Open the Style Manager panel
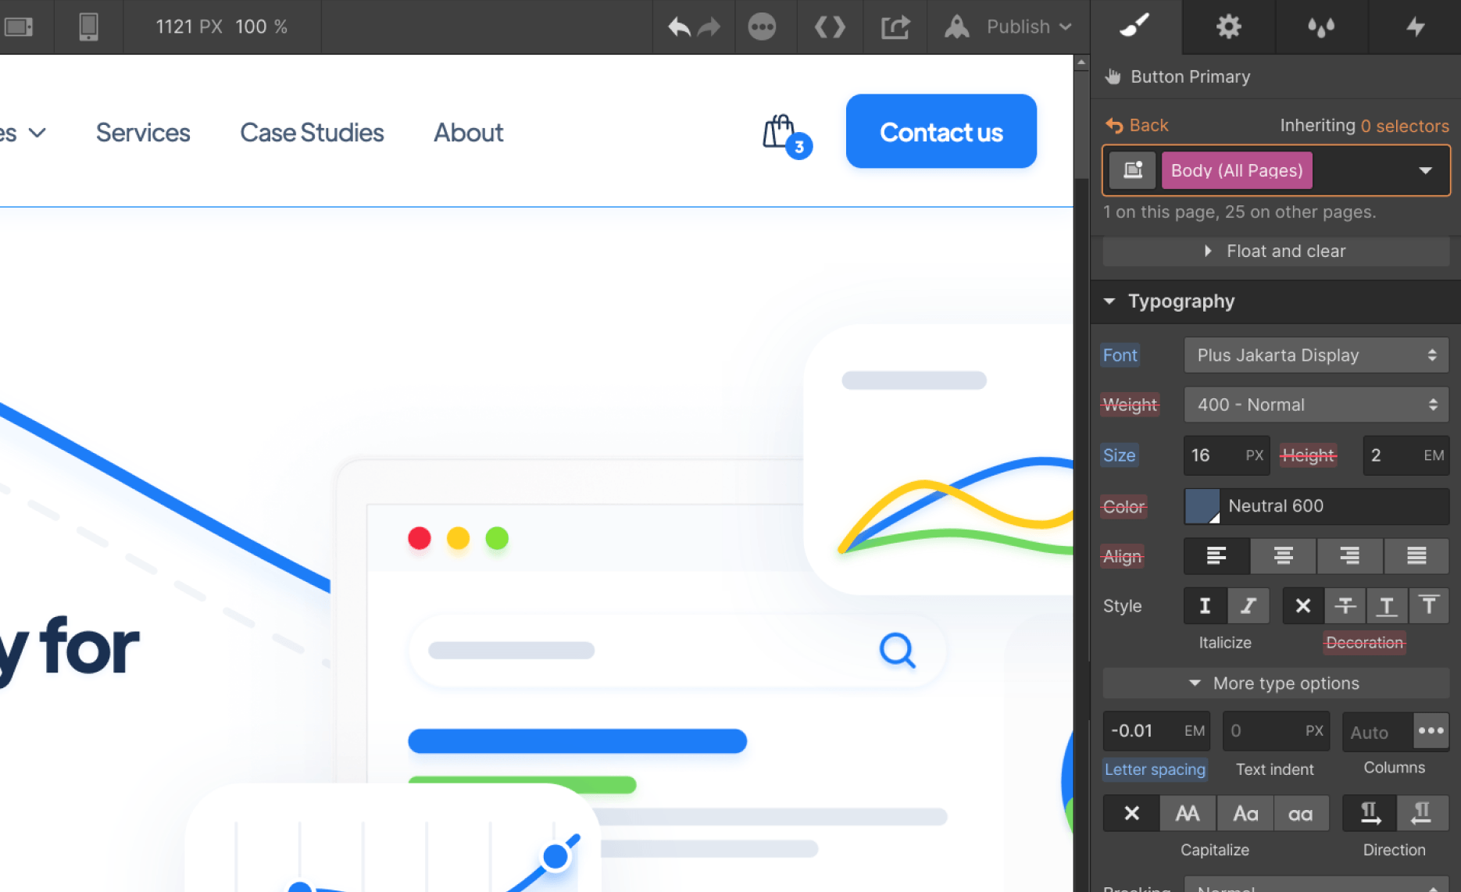This screenshot has width=1461, height=892. click(1135, 26)
